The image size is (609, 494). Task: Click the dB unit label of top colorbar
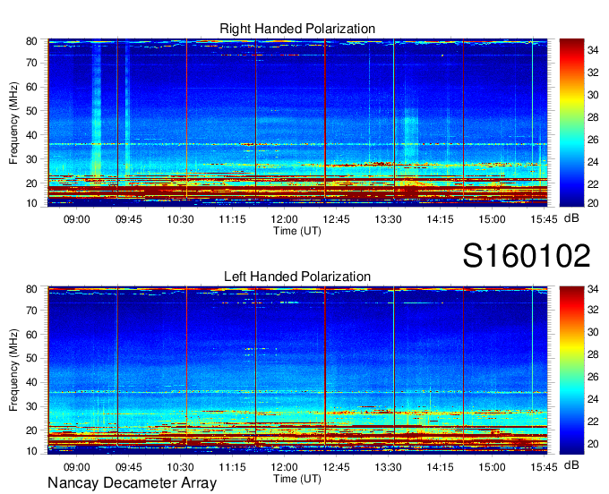571,218
